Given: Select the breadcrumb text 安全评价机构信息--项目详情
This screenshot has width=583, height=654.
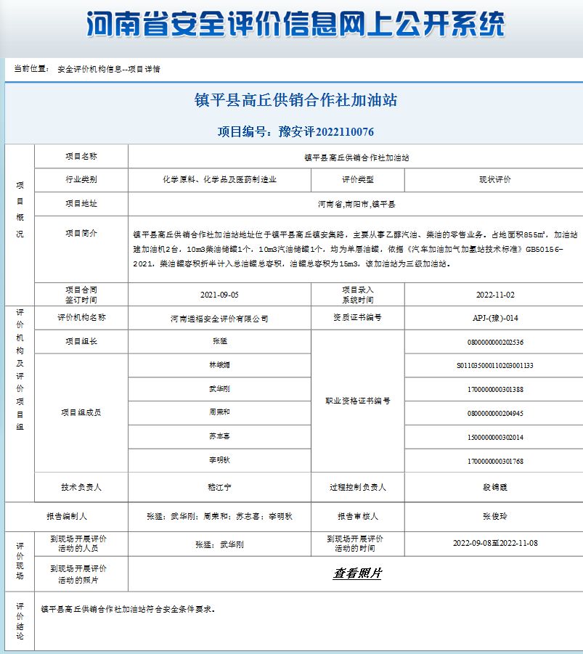Looking at the screenshot, I should click(x=108, y=69).
